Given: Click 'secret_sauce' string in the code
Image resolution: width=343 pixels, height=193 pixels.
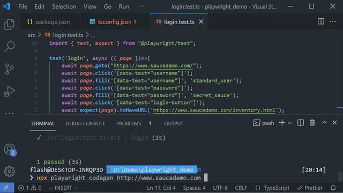Looking at the screenshot, I should [x=211, y=95].
